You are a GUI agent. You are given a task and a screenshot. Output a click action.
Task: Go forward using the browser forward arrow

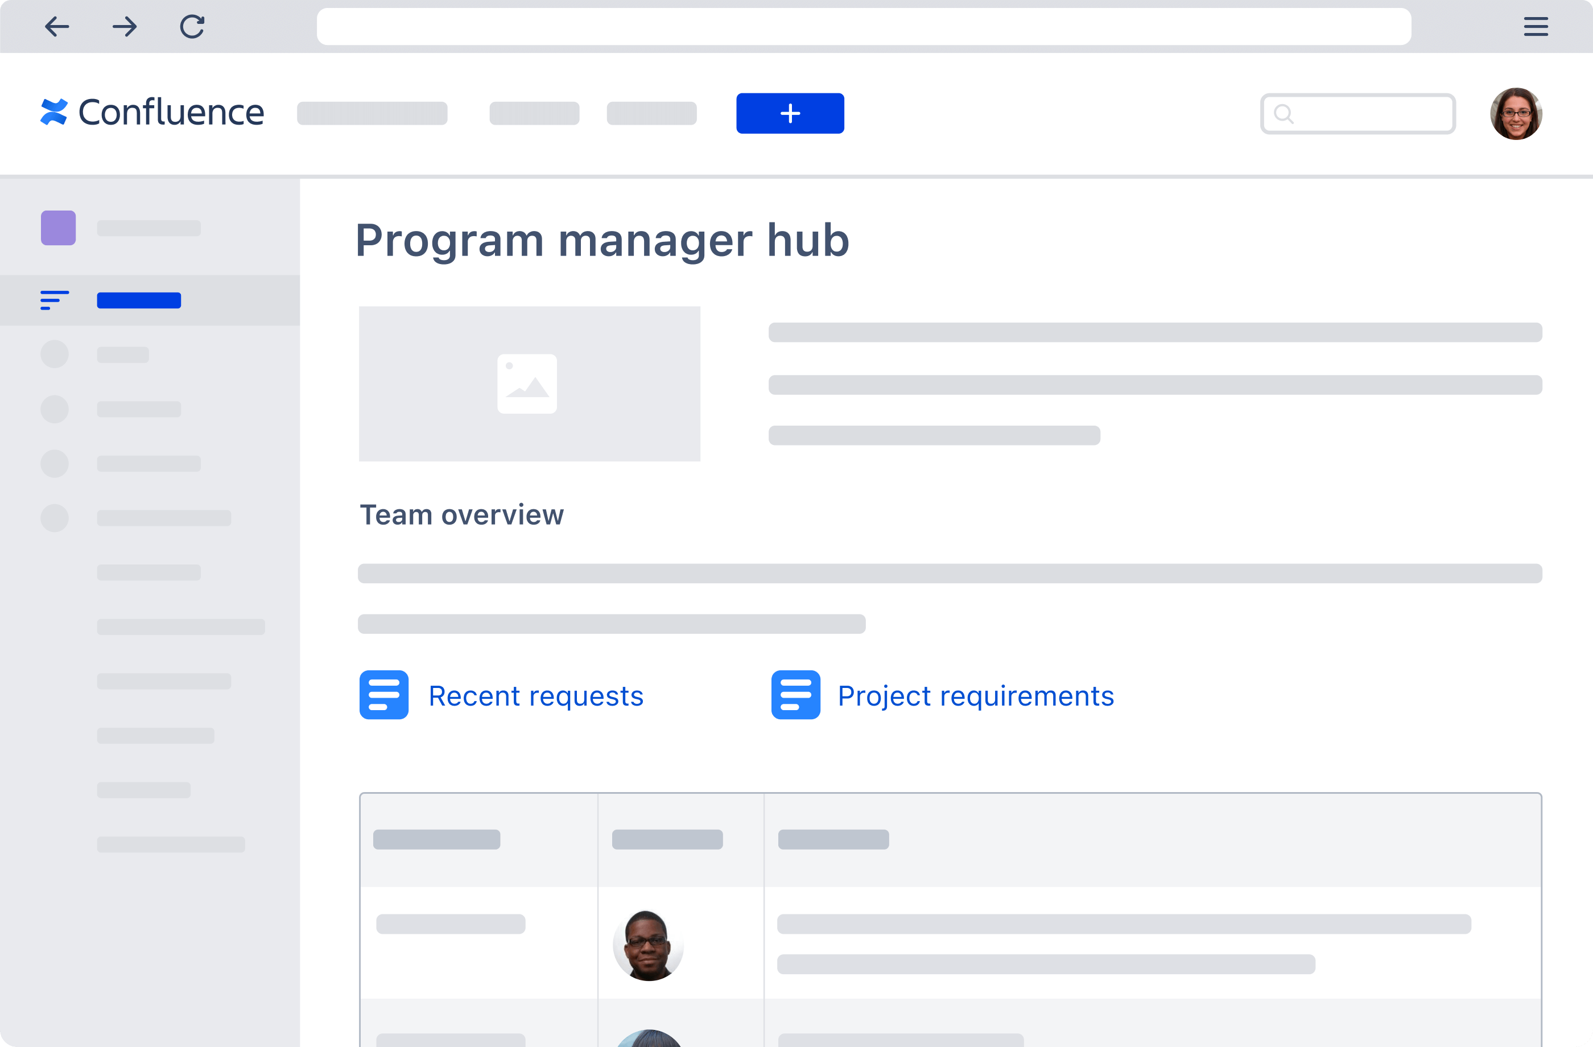click(125, 27)
